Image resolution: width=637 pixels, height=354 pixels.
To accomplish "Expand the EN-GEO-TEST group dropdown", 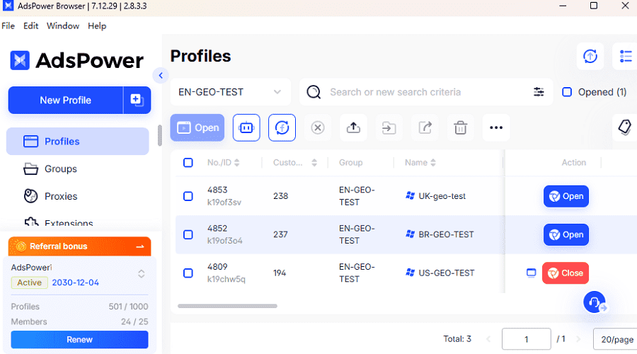I will [x=230, y=92].
